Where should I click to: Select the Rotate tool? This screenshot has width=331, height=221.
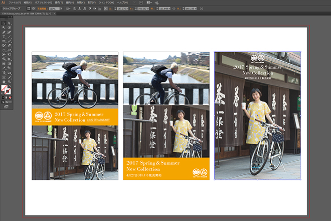point(4,50)
